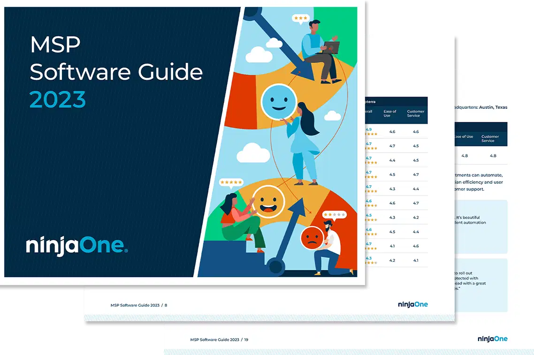Click the red sad face icon

pyautogui.click(x=312, y=237)
